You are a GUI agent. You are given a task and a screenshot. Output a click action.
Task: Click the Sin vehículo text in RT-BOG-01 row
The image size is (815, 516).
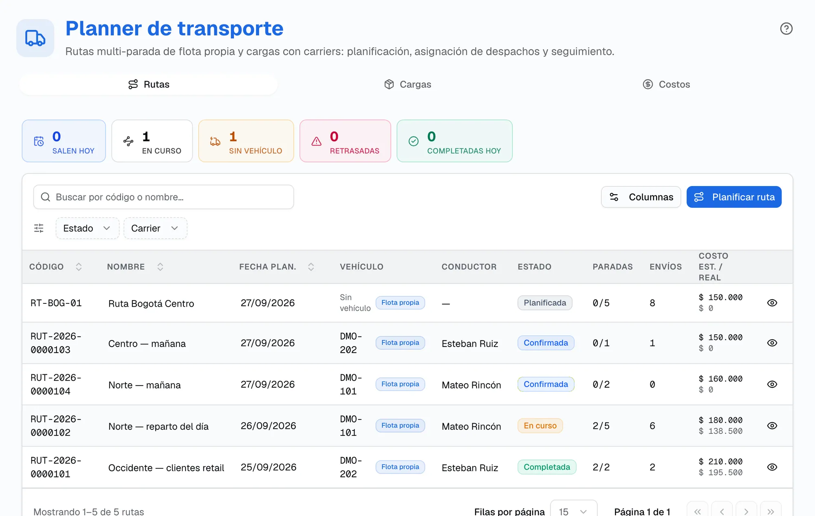(x=355, y=303)
